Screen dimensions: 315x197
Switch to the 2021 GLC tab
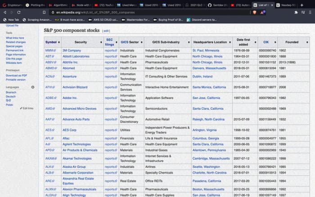click(195, 5)
